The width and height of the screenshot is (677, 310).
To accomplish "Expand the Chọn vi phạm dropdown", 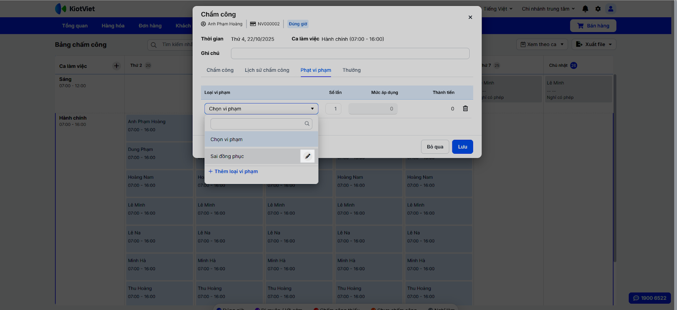I will click(x=261, y=109).
